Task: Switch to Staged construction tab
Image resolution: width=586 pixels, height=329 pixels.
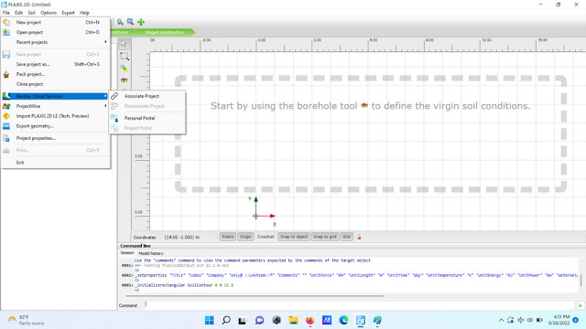Action: pos(165,33)
